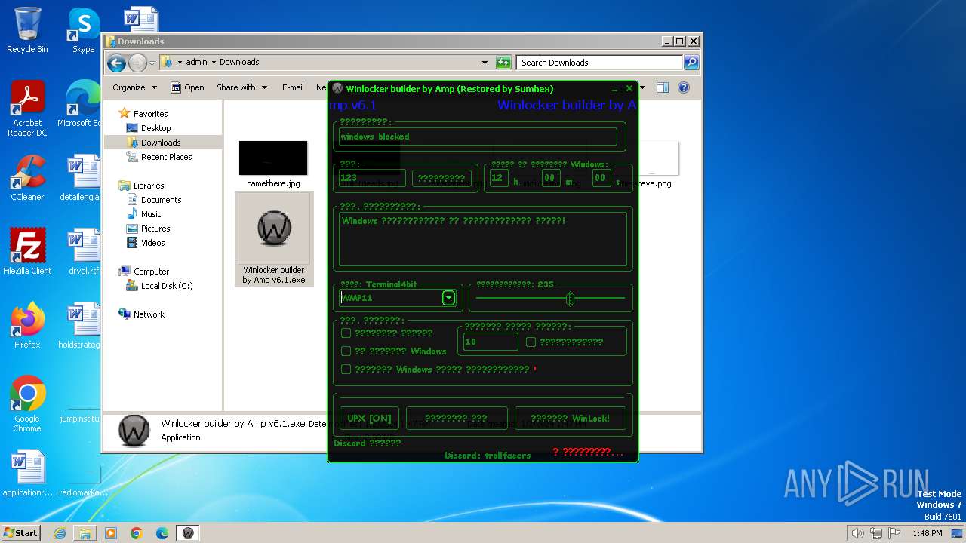Click middle button between UPX and WinLock
The height and width of the screenshot is (543, 966).
457,418
